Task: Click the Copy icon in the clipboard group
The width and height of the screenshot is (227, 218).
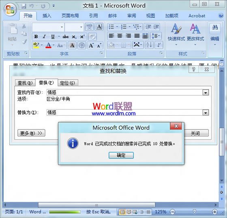Action: click(x=24, y=34)
